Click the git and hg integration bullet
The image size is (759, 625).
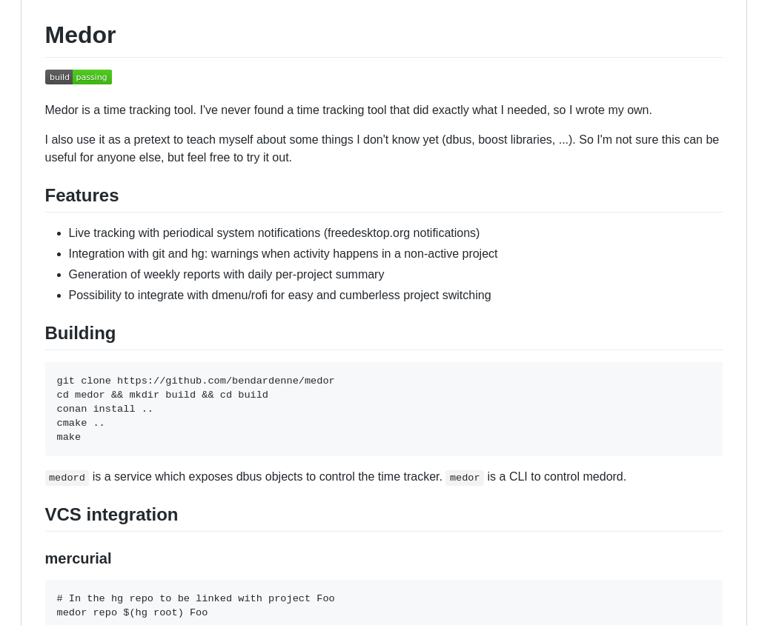[283, 254]
